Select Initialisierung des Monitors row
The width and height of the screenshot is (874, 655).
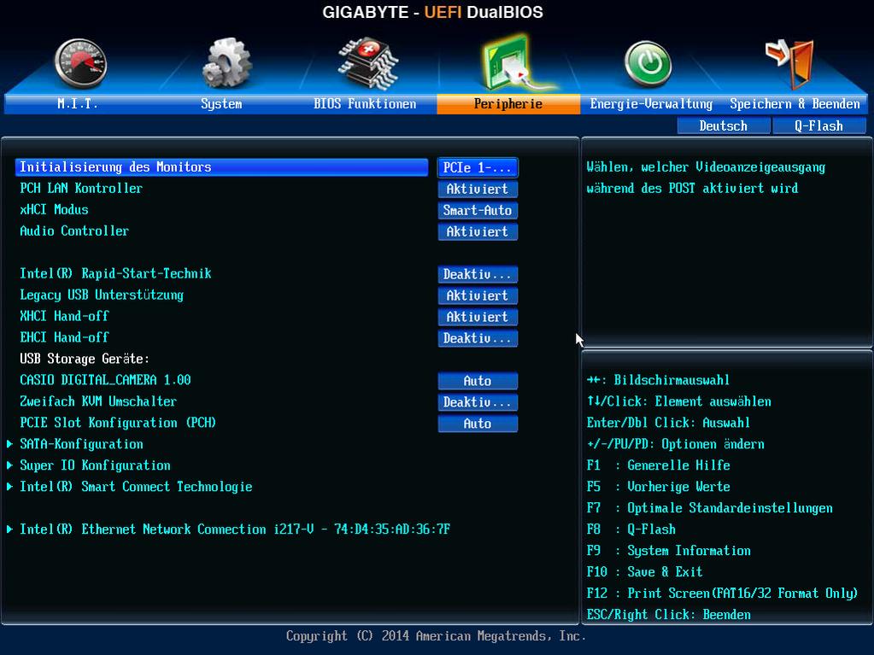pos(221,167)
